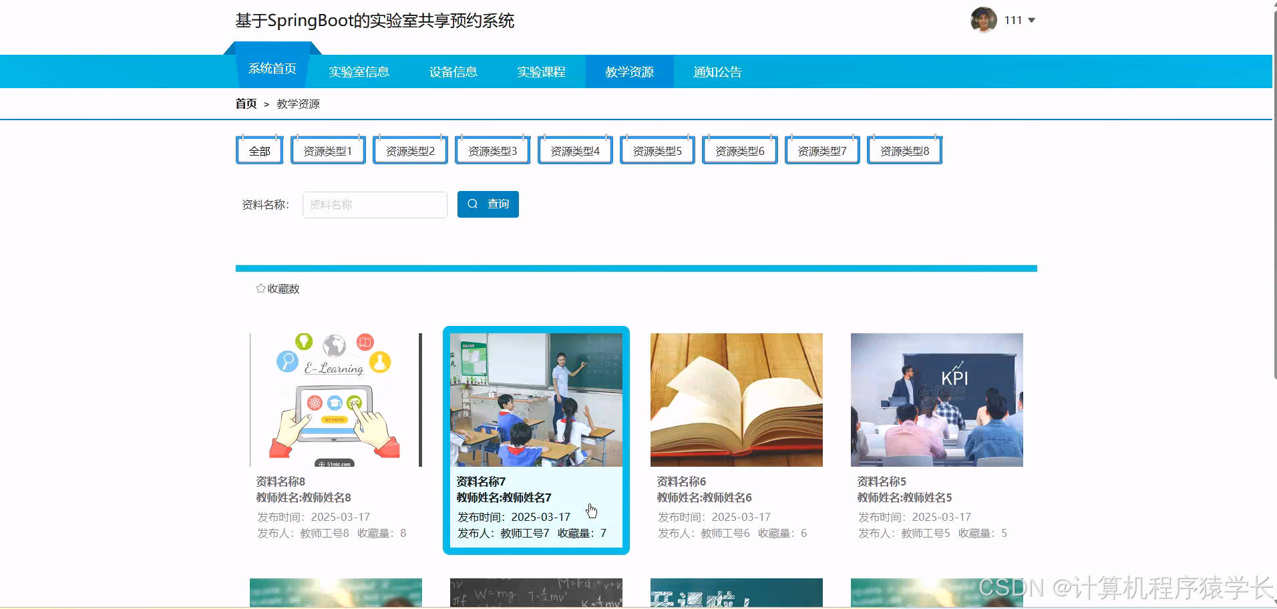The height and width of the screenshot is (609, 1277).
Task: Open the 资源类型5 category filter
Action: 657,150
